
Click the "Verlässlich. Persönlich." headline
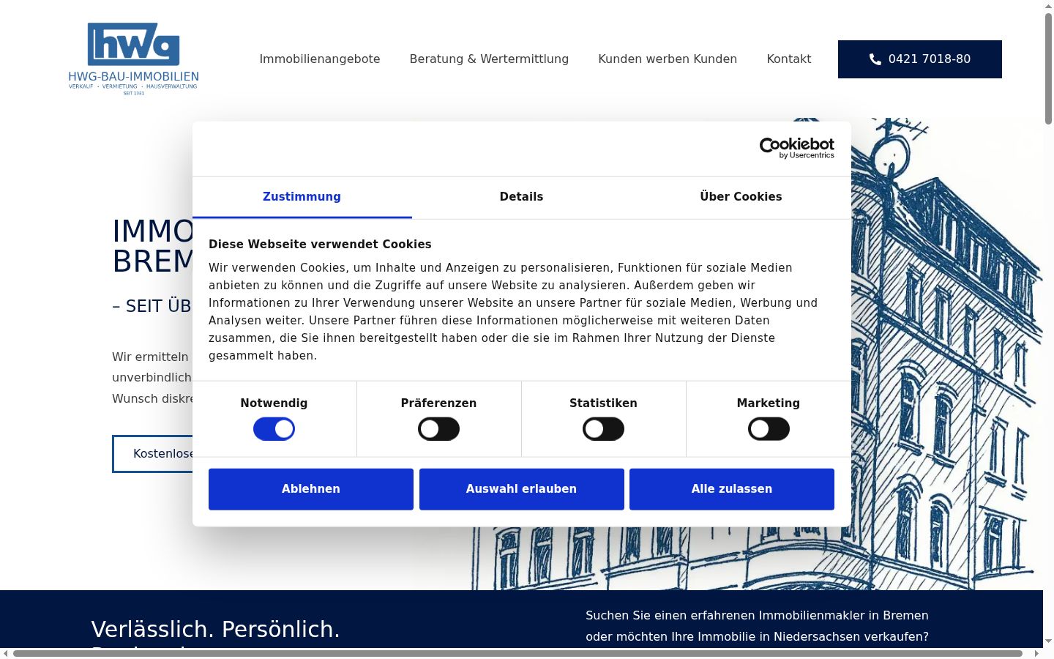215,629
